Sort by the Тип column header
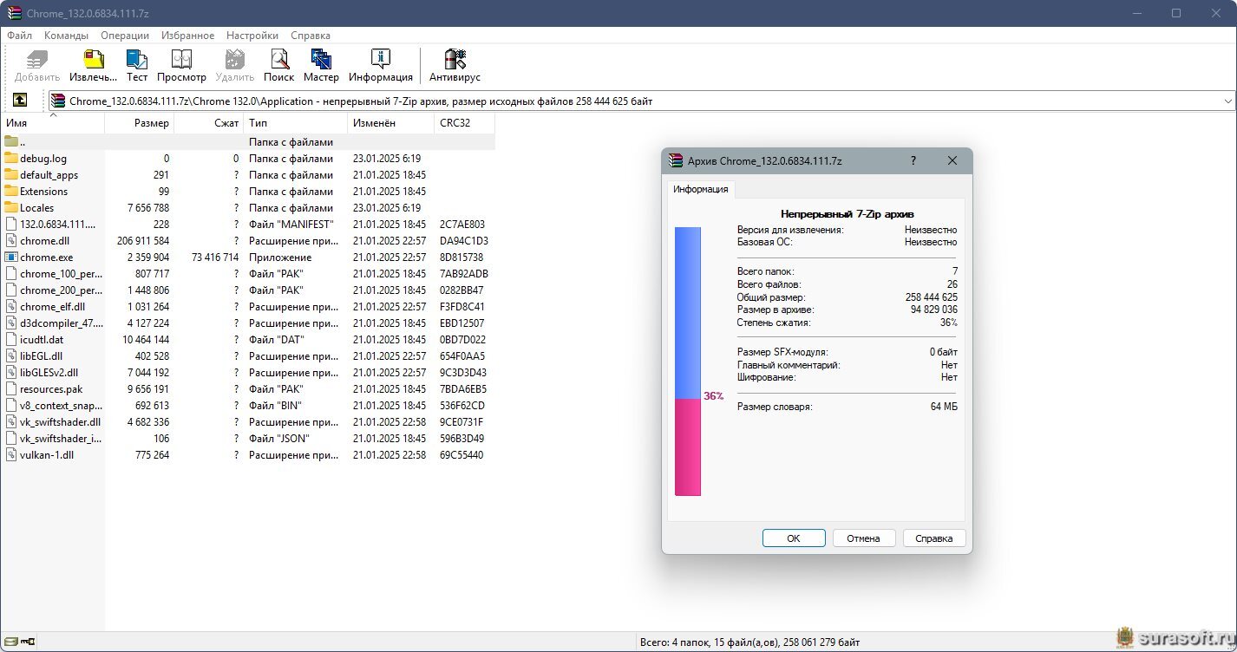1237x652 pixels. [x=296, y=123]
